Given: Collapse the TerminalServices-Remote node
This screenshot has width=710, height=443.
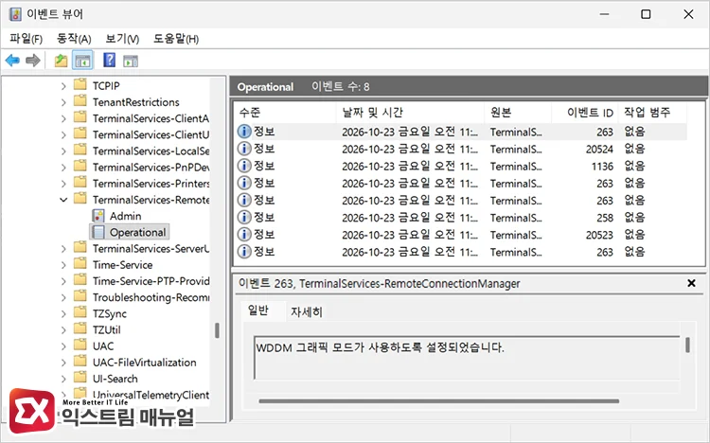Looking at the screenshot, I should point(63,200).
